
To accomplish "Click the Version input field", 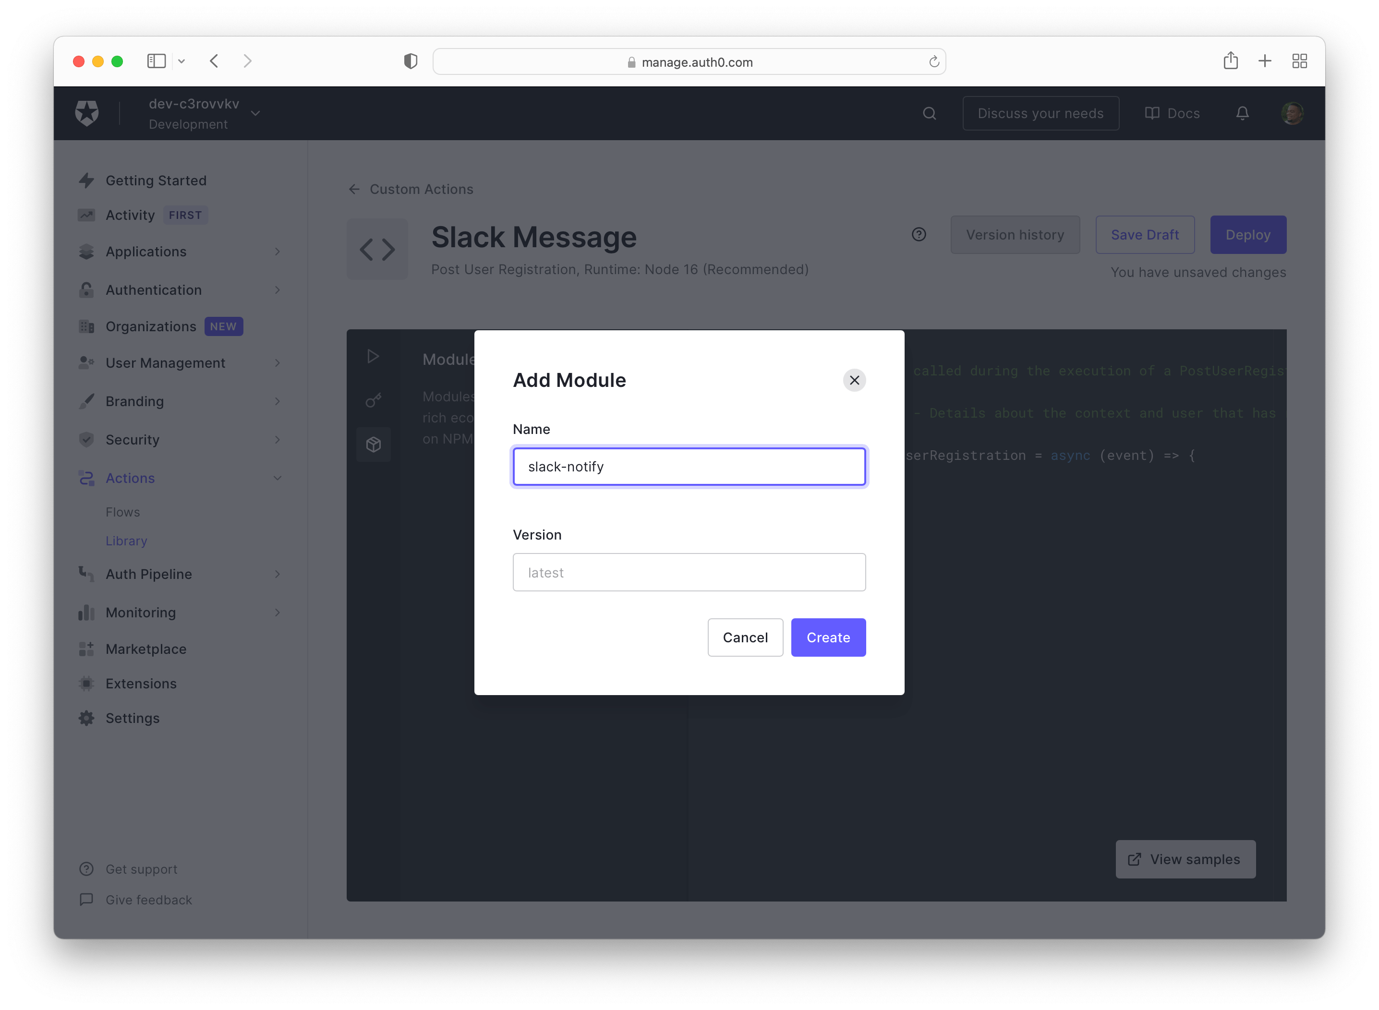I will tap(689, 571).
